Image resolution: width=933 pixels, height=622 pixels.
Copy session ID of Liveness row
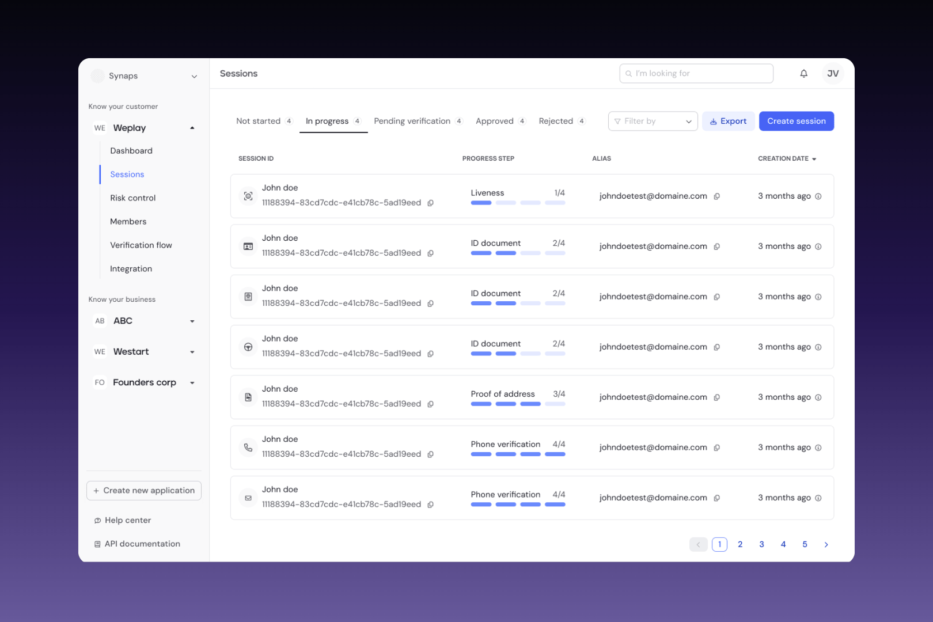(x=430, y=203)
